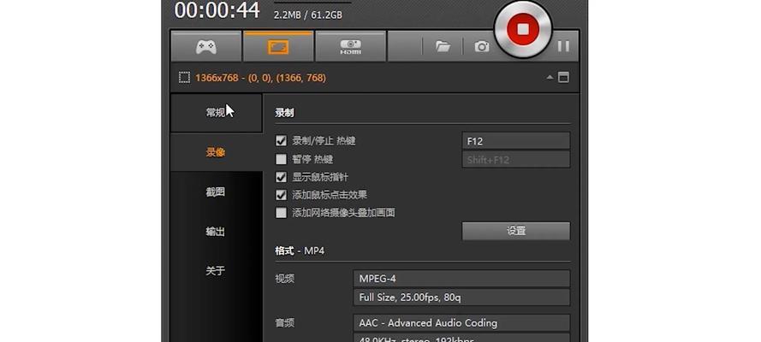Click the 00:00:44 timer display

[217, 9]
